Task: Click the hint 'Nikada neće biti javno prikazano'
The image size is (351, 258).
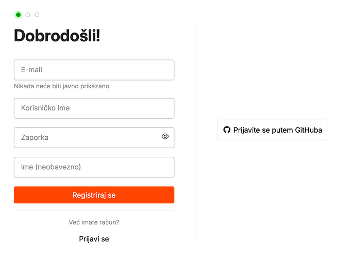Action: 61,86
